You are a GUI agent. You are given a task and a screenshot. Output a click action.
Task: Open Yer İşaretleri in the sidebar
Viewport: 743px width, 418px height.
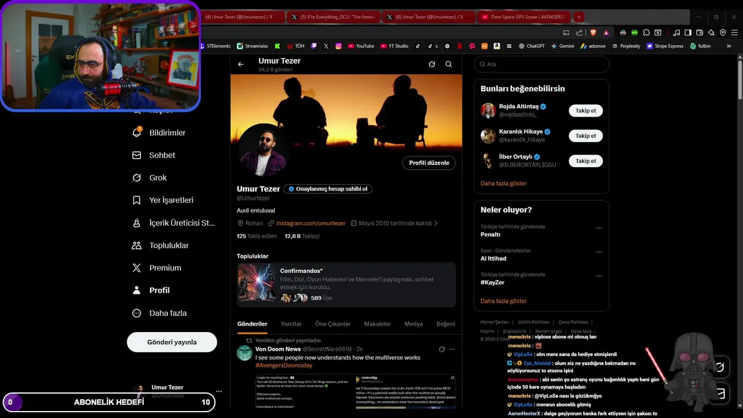(x=163, y=200)
